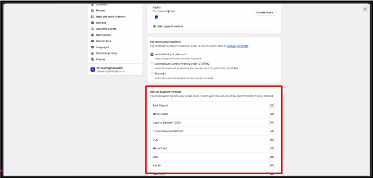Select Manually capture payment option
The image size is (373, 178).
click(x=152, y=74)
